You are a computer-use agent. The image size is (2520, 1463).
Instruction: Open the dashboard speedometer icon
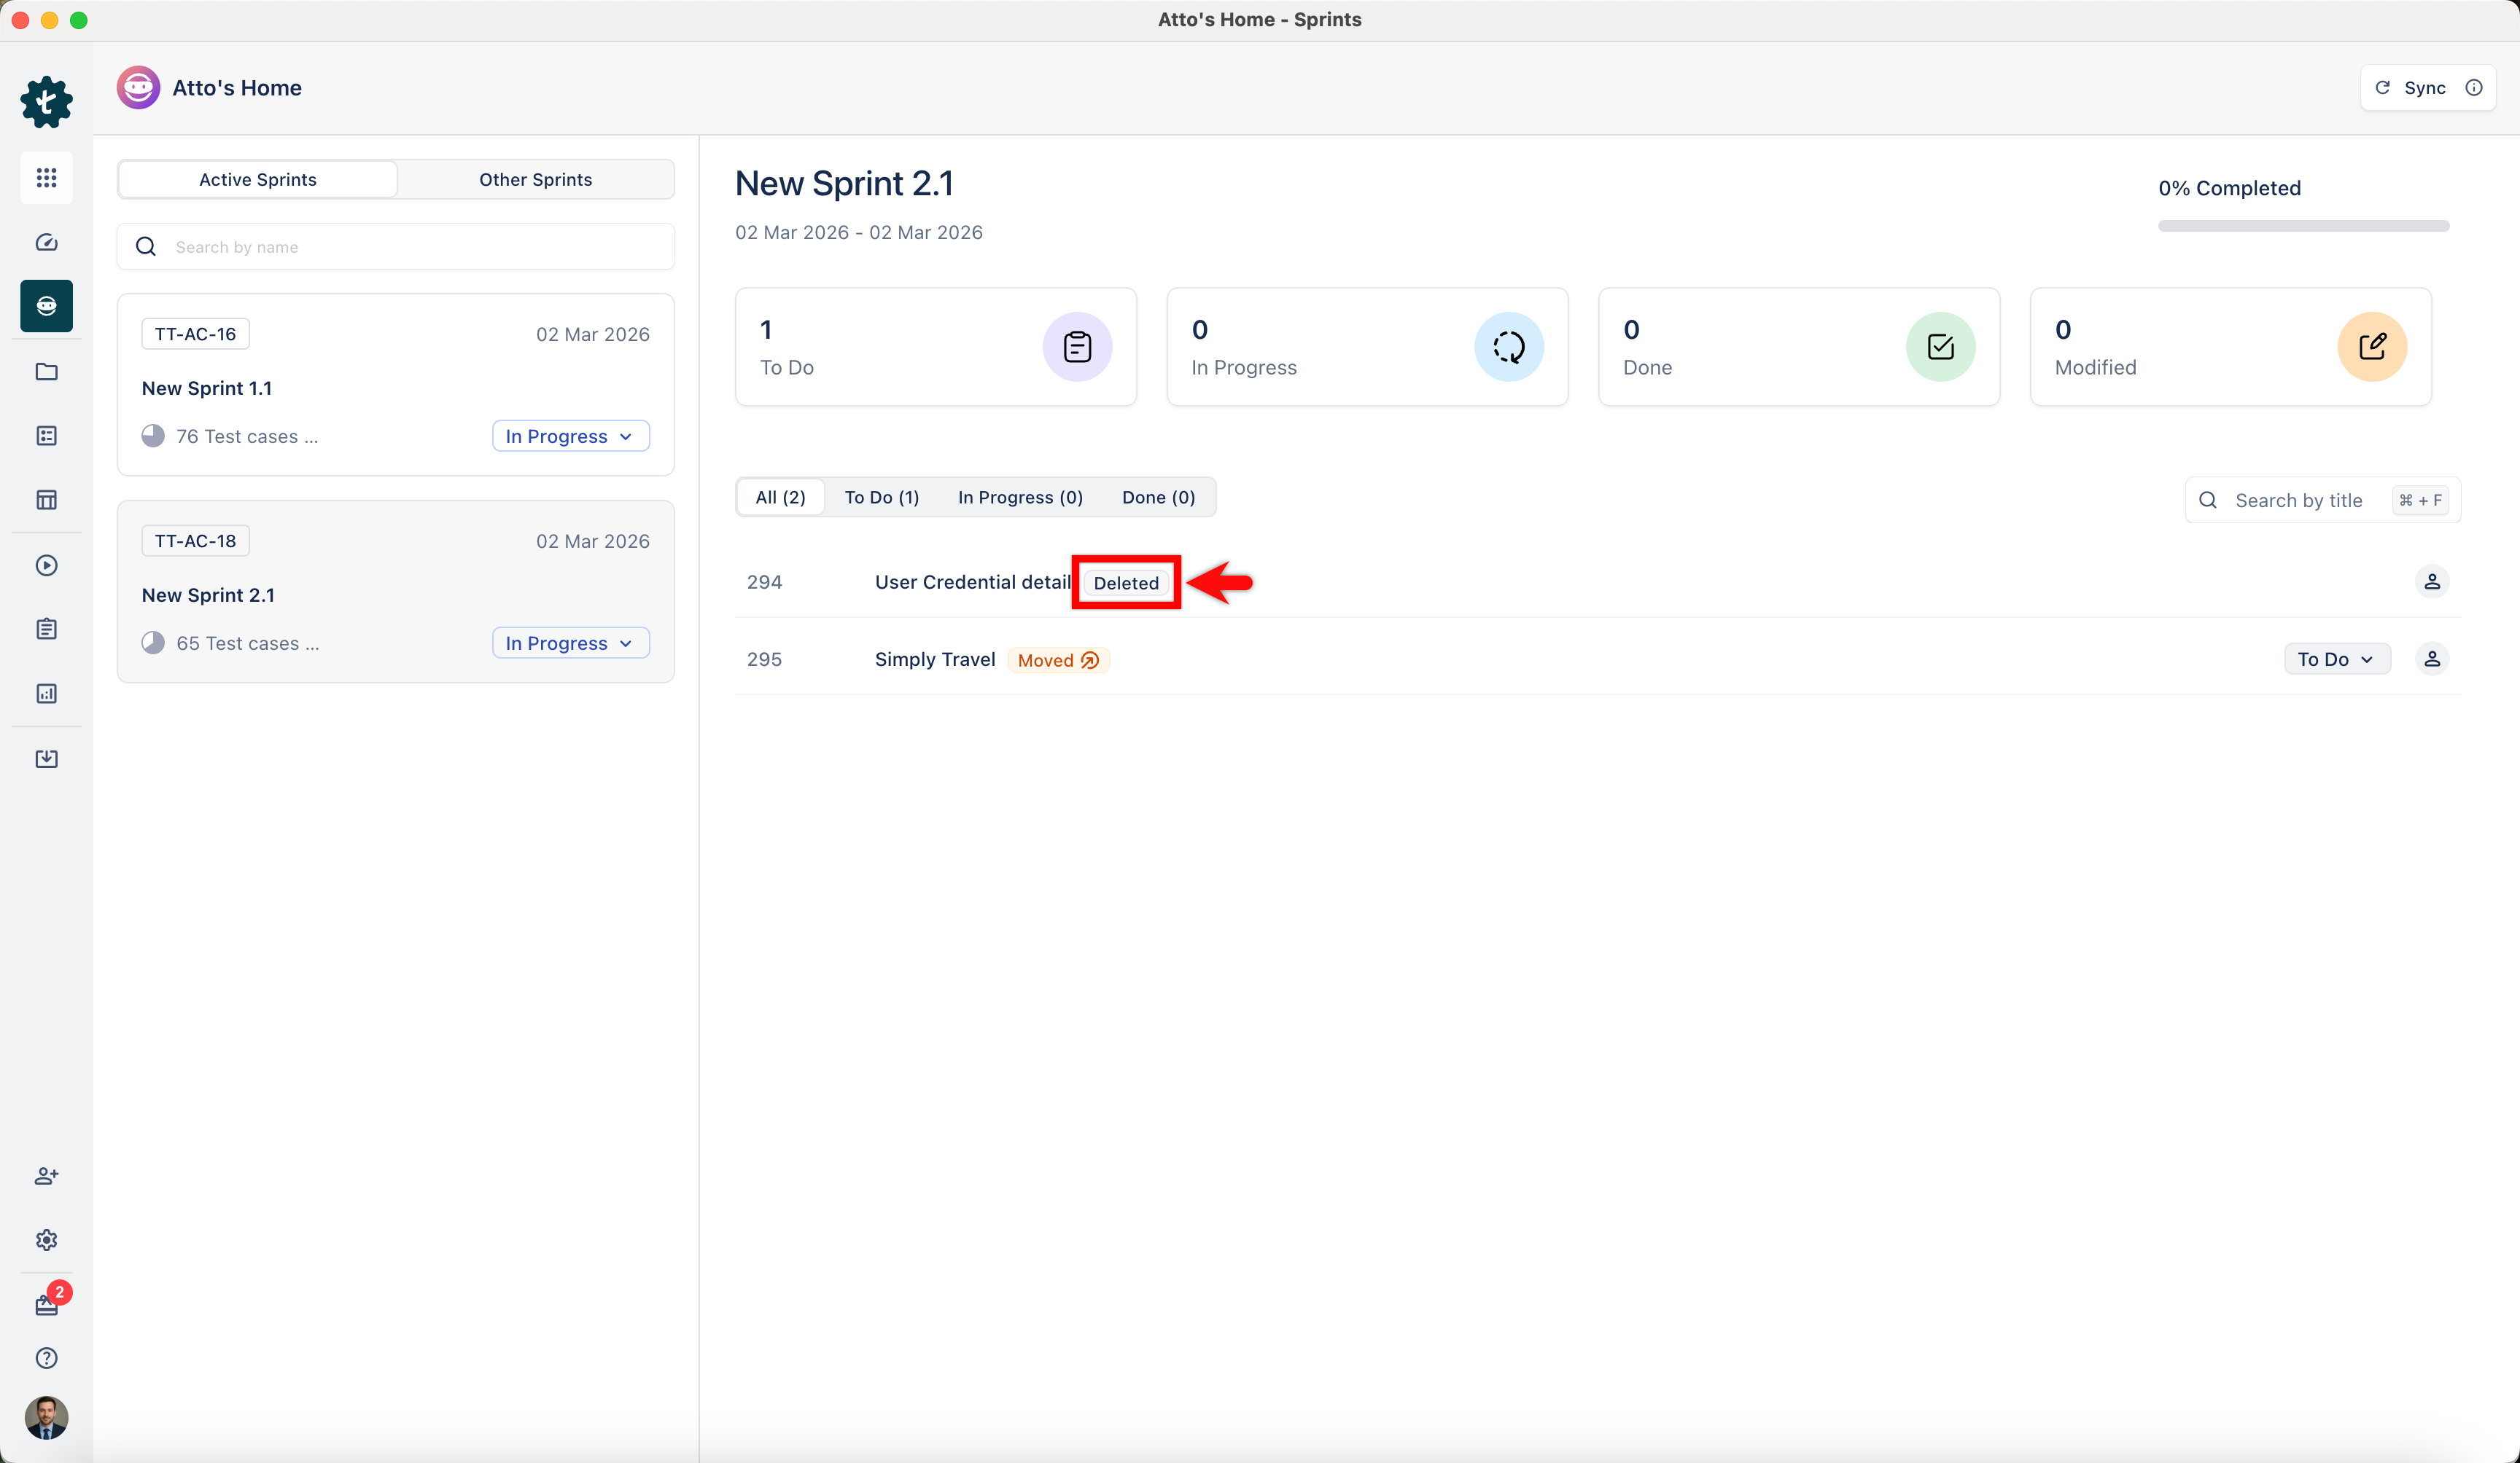46,243
